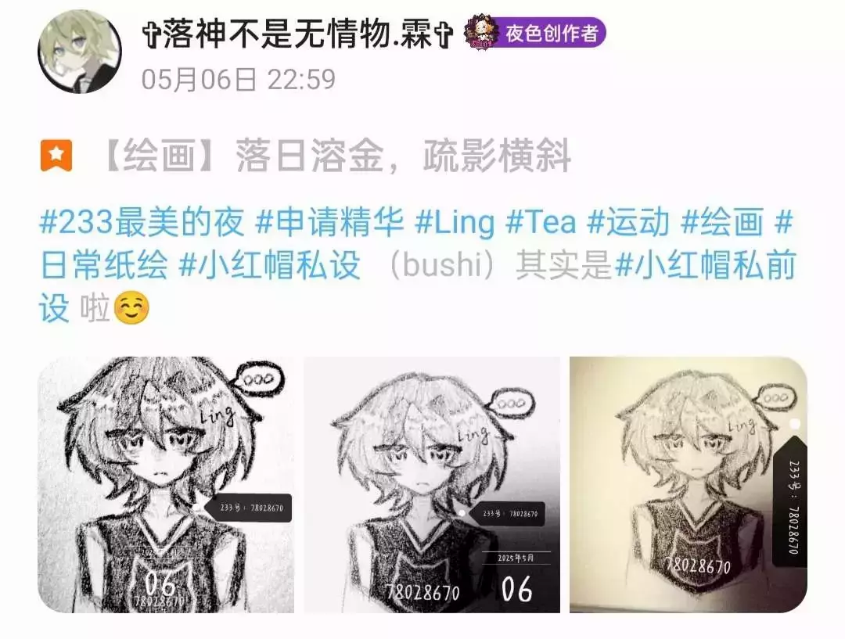
Task: Click the post timestamp 05月06日 22:59
Action: (x=239, y=80)
